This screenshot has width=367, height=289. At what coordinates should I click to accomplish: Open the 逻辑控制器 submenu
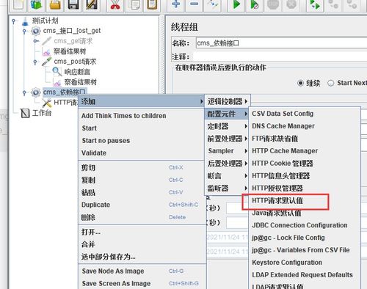pos(228,101)
